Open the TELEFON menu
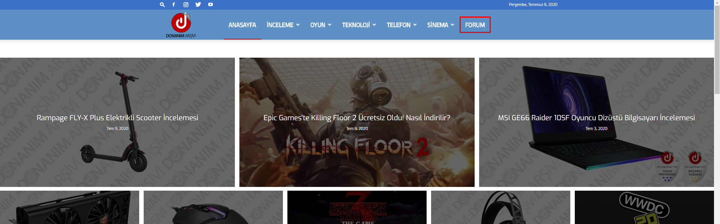Image resolution: width=720 pixels, height=224 pixels. point(398,25)
